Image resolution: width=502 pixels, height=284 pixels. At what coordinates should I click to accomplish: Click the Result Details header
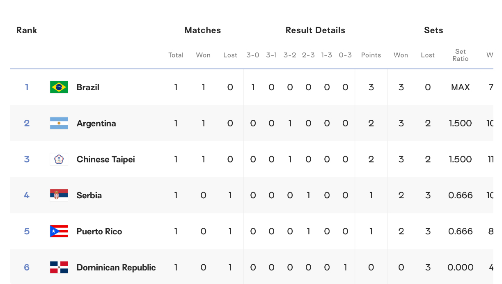pyautogui.click(x=315, y=30)
